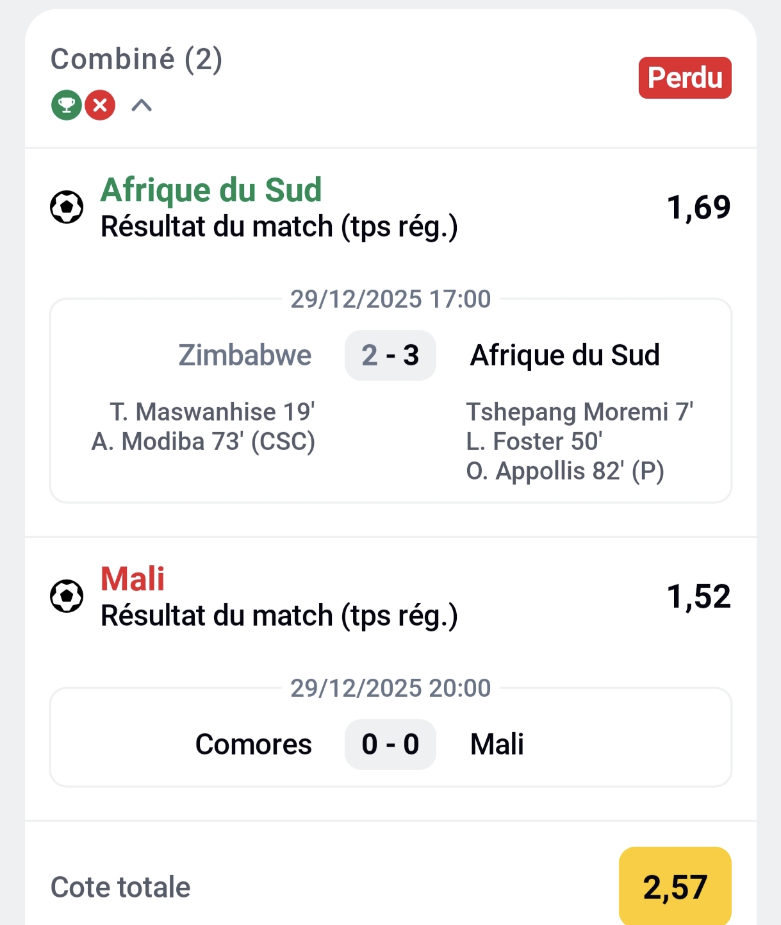Open the Afrique du Sud selection title
This screenshot has height=925, width=781.
211,190
